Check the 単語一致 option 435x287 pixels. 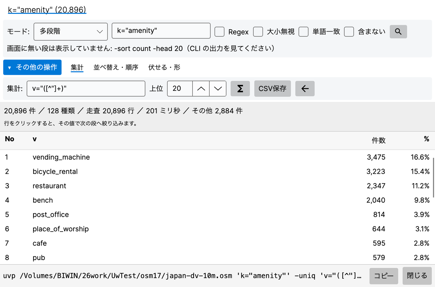click(303, 32)
